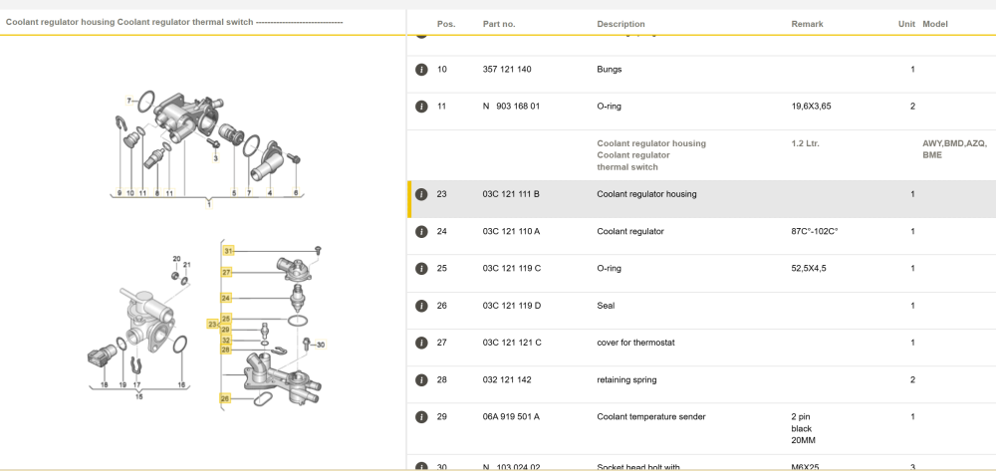This screenshot has width=996, height=471.
Task: Show info for Coolant regulator housing row
Action: pyautogui.click(x=421, y=194)
